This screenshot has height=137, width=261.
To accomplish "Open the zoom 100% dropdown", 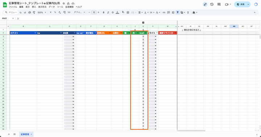I will click(42, 12).
